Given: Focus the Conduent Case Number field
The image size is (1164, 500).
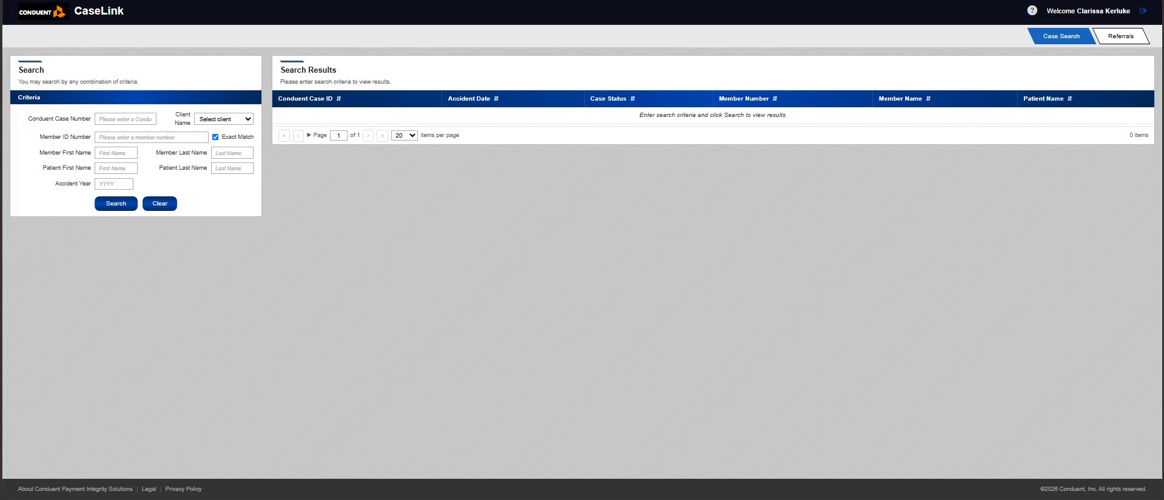Looking at the screenshot, I should click(x=126, y=119).
